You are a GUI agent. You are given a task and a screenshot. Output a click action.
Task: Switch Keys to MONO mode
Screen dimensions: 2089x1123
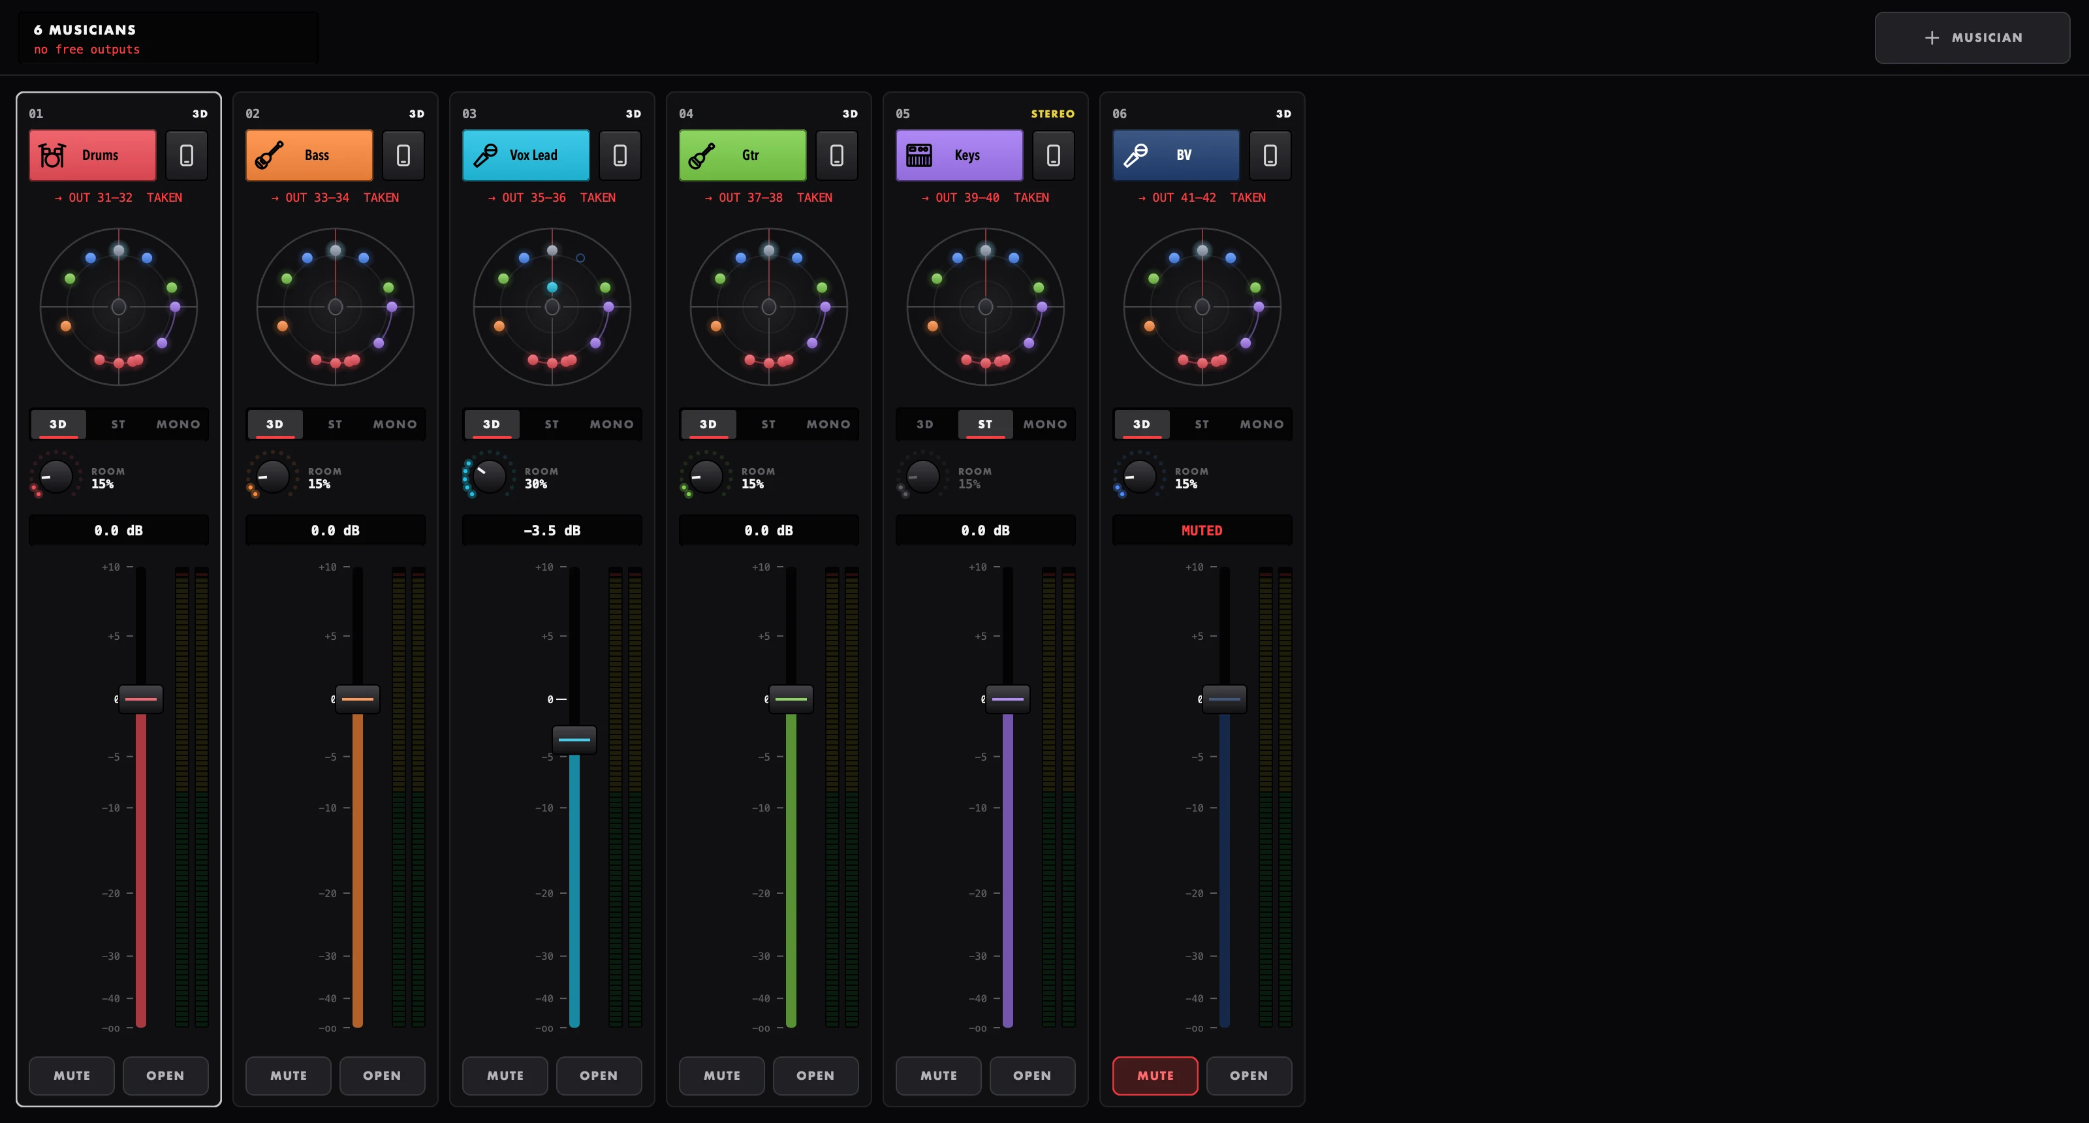1045,424
